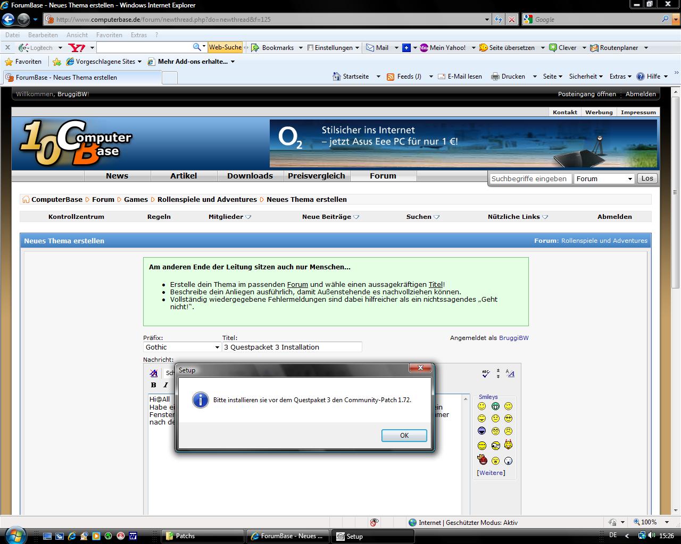
Task: Expand the Suchen forum menu
Action: click(422, 217)
